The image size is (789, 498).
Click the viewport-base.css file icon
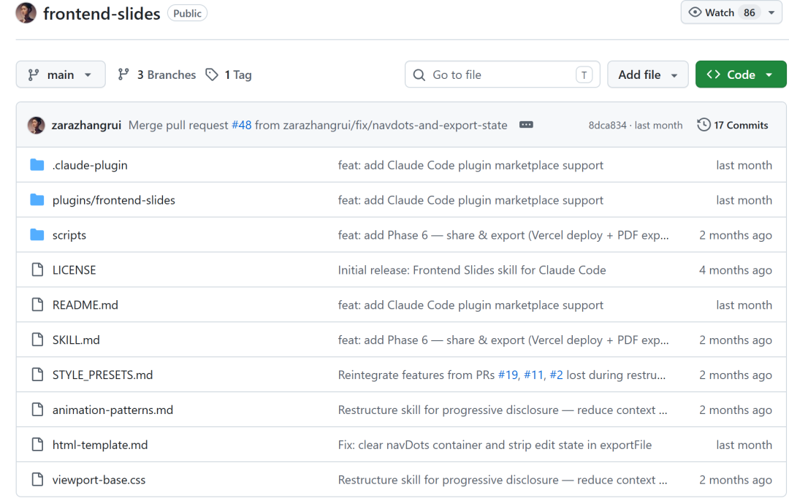(x=37, y=480)
